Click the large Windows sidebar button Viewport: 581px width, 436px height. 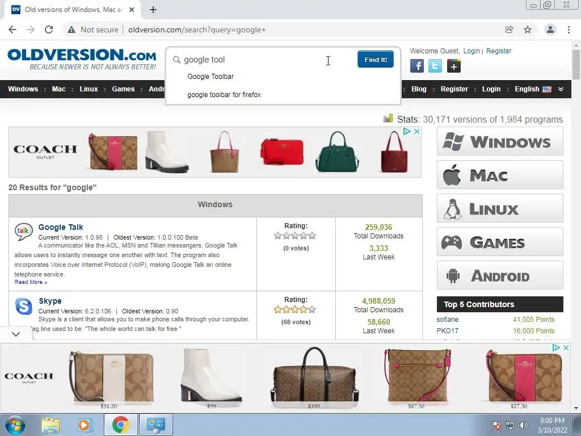pyautogui.click(x=500, y=141)
